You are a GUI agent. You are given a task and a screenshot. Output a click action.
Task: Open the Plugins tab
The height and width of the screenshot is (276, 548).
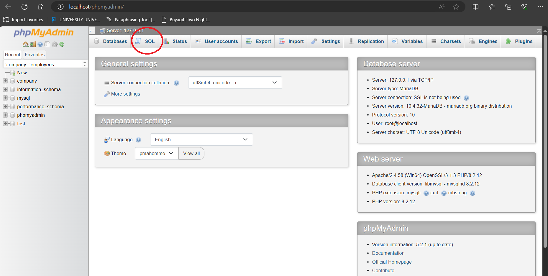click(519, 41)
